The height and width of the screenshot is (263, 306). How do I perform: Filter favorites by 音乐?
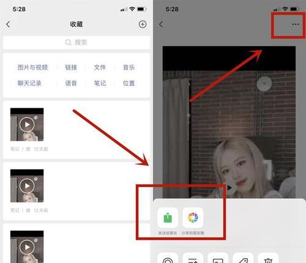pos(129,67)
